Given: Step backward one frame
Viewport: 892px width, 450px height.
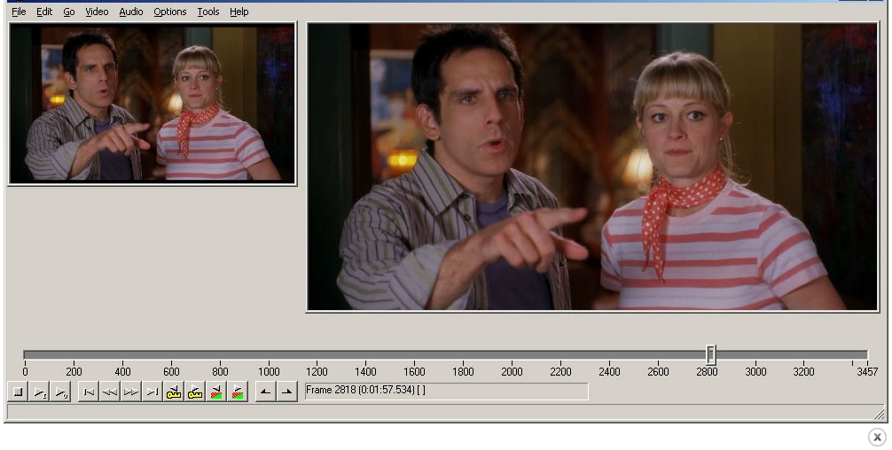Looking at the screenshot, I should click(110, 392).
